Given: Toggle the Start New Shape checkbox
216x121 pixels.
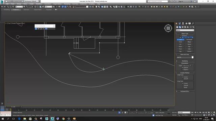Looking at the screenshot, I should click(180, 37).
